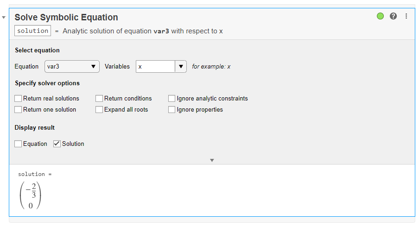Uncheck the Solution display checkbox
Image resolution: width=419 pixels, height=226 pixels.
click(x=57, y=144)
